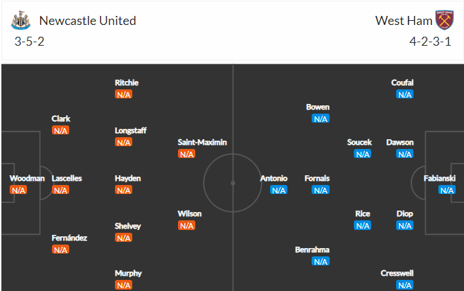Pick Benrahma on the West Ham side

[312, 249]
